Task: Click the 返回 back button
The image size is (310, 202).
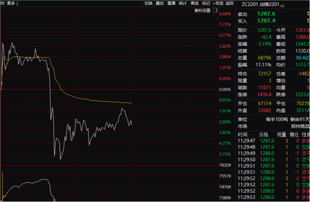Action: pos(229,4)
